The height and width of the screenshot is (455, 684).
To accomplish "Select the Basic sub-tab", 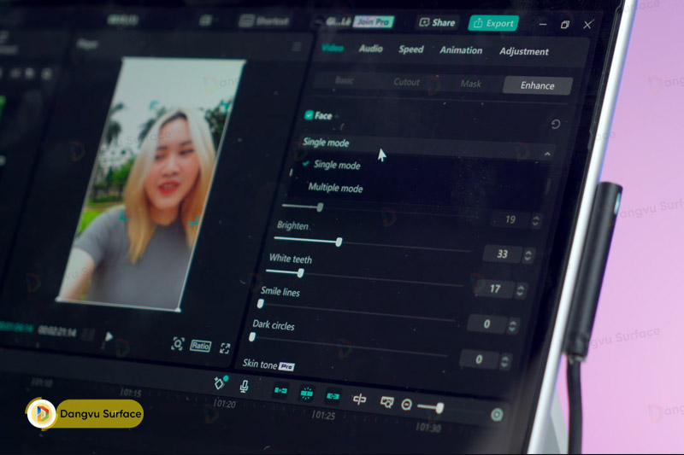I will point(345,80).
